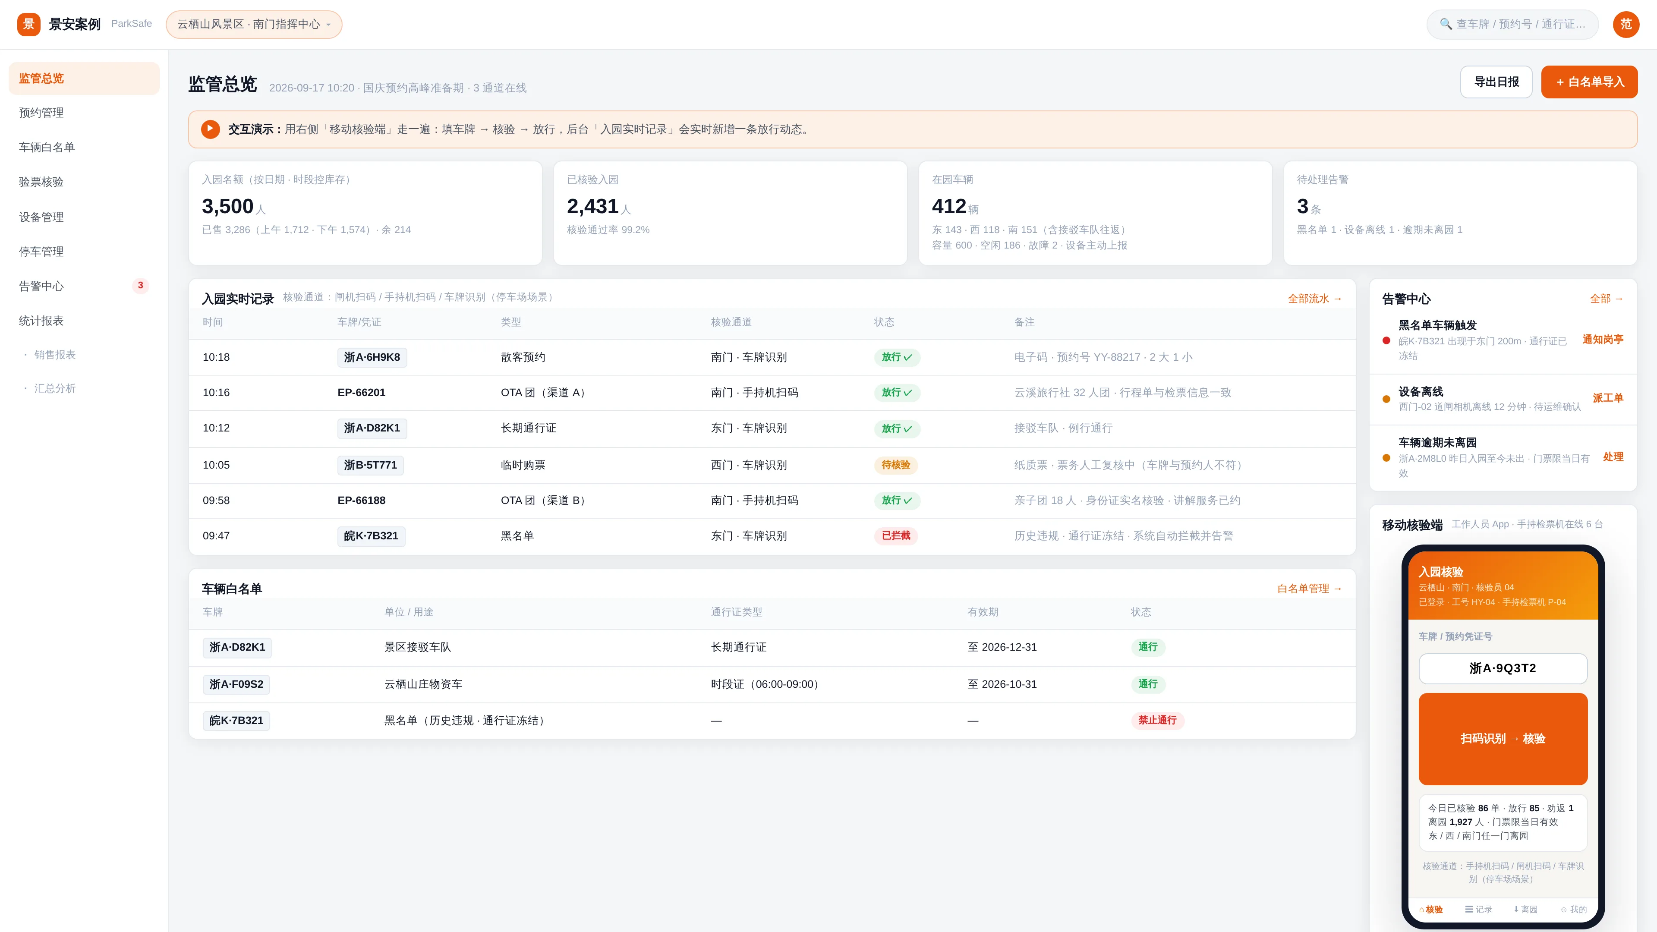Open 设备管理 sidebar item
1657x932 pixels.
(84, 217)
